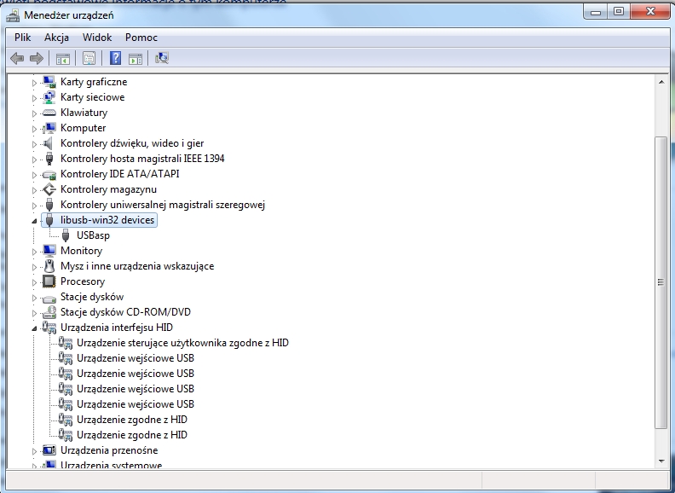Image resolution: width=675 pixels, height=493 pixels.
Task: Click the Menedżer urządzeń title bar icon
Action: point(13,15)
